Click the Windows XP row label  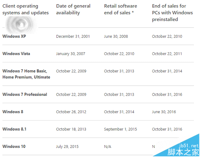pyautogui.click(x=14, y=36)
